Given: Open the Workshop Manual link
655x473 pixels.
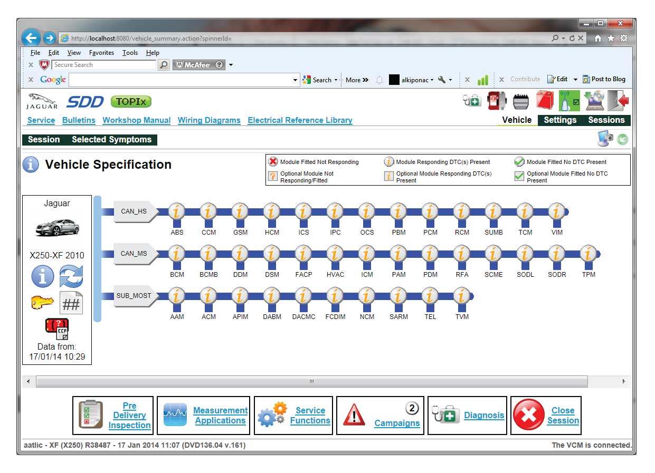Looking at the screenshot, I should tap(137, 120).
